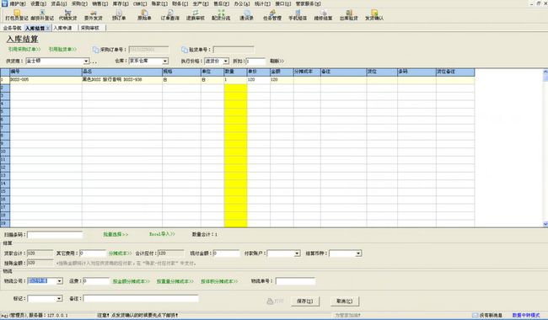Click the 预订单 toolbar icon
This screenshot has width=548, height=320.
tap(119, 15)
